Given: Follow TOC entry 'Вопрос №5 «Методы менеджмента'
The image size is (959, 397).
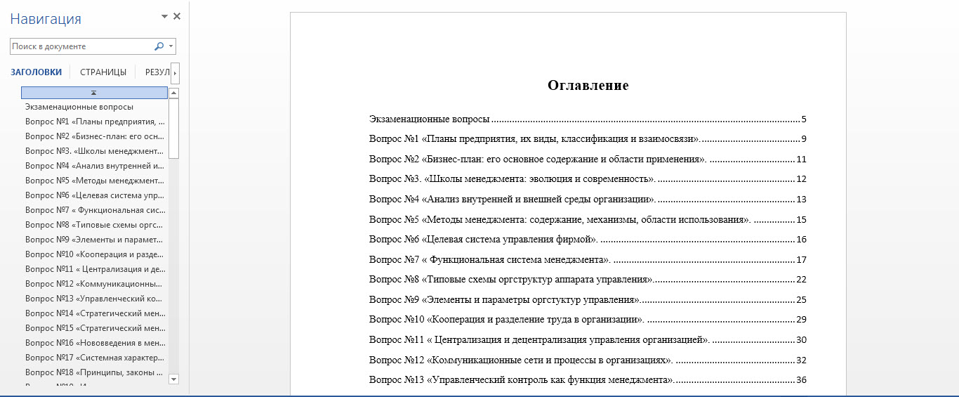Looking at the screenshot, I should coord(588,219).
